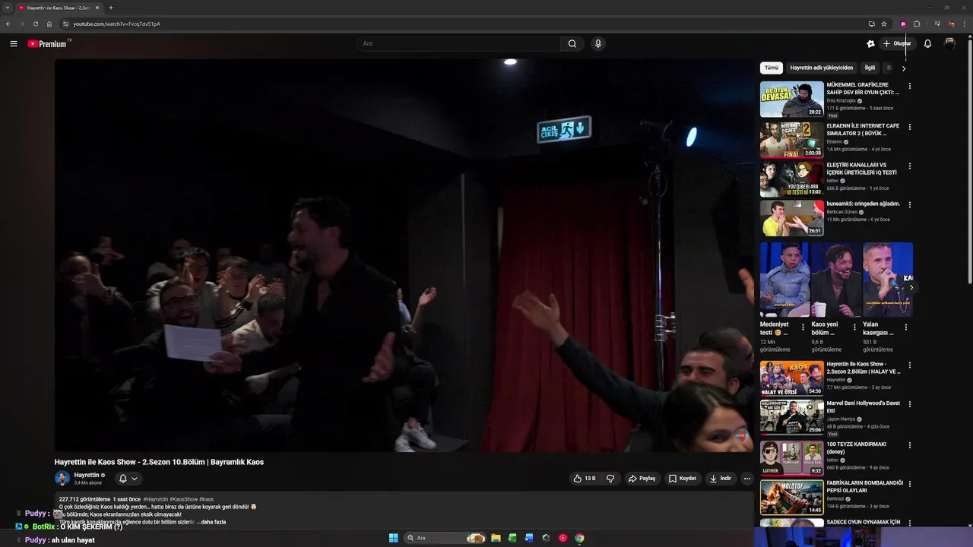This screenshot has width=973, height=547.
Task: Open Marvel Beni Hollywood'a Davet Etti thumbnail
Action: (792, 417)
